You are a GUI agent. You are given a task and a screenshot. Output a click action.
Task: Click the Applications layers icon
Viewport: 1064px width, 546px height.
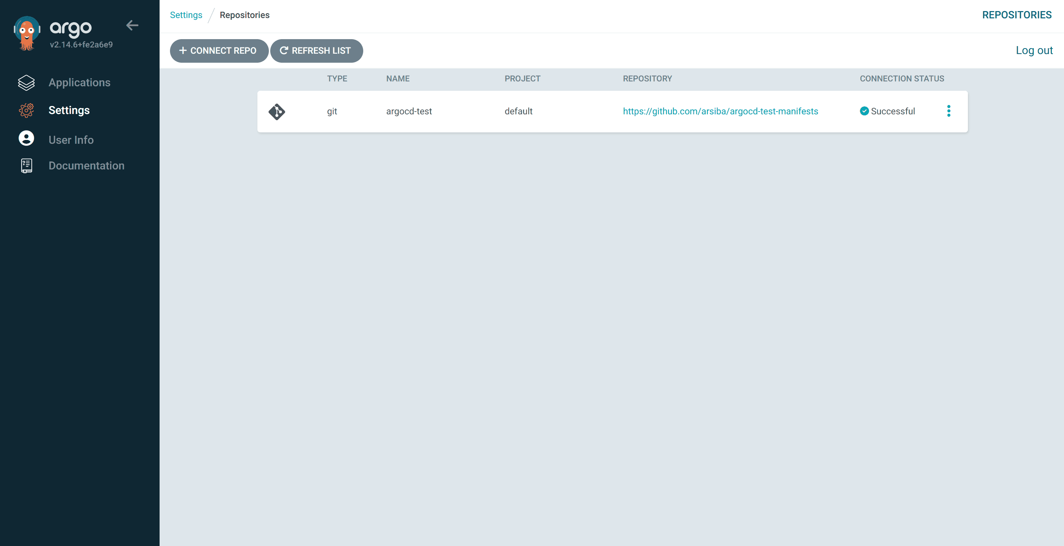click(26, 82)
